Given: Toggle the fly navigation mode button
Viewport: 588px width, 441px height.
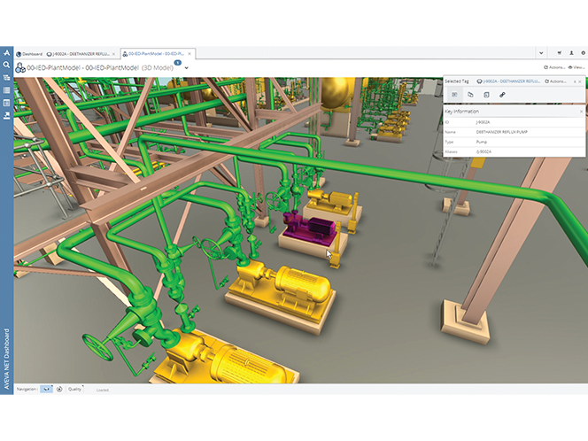Looking at the screenshot, I should tap(45, 388).
